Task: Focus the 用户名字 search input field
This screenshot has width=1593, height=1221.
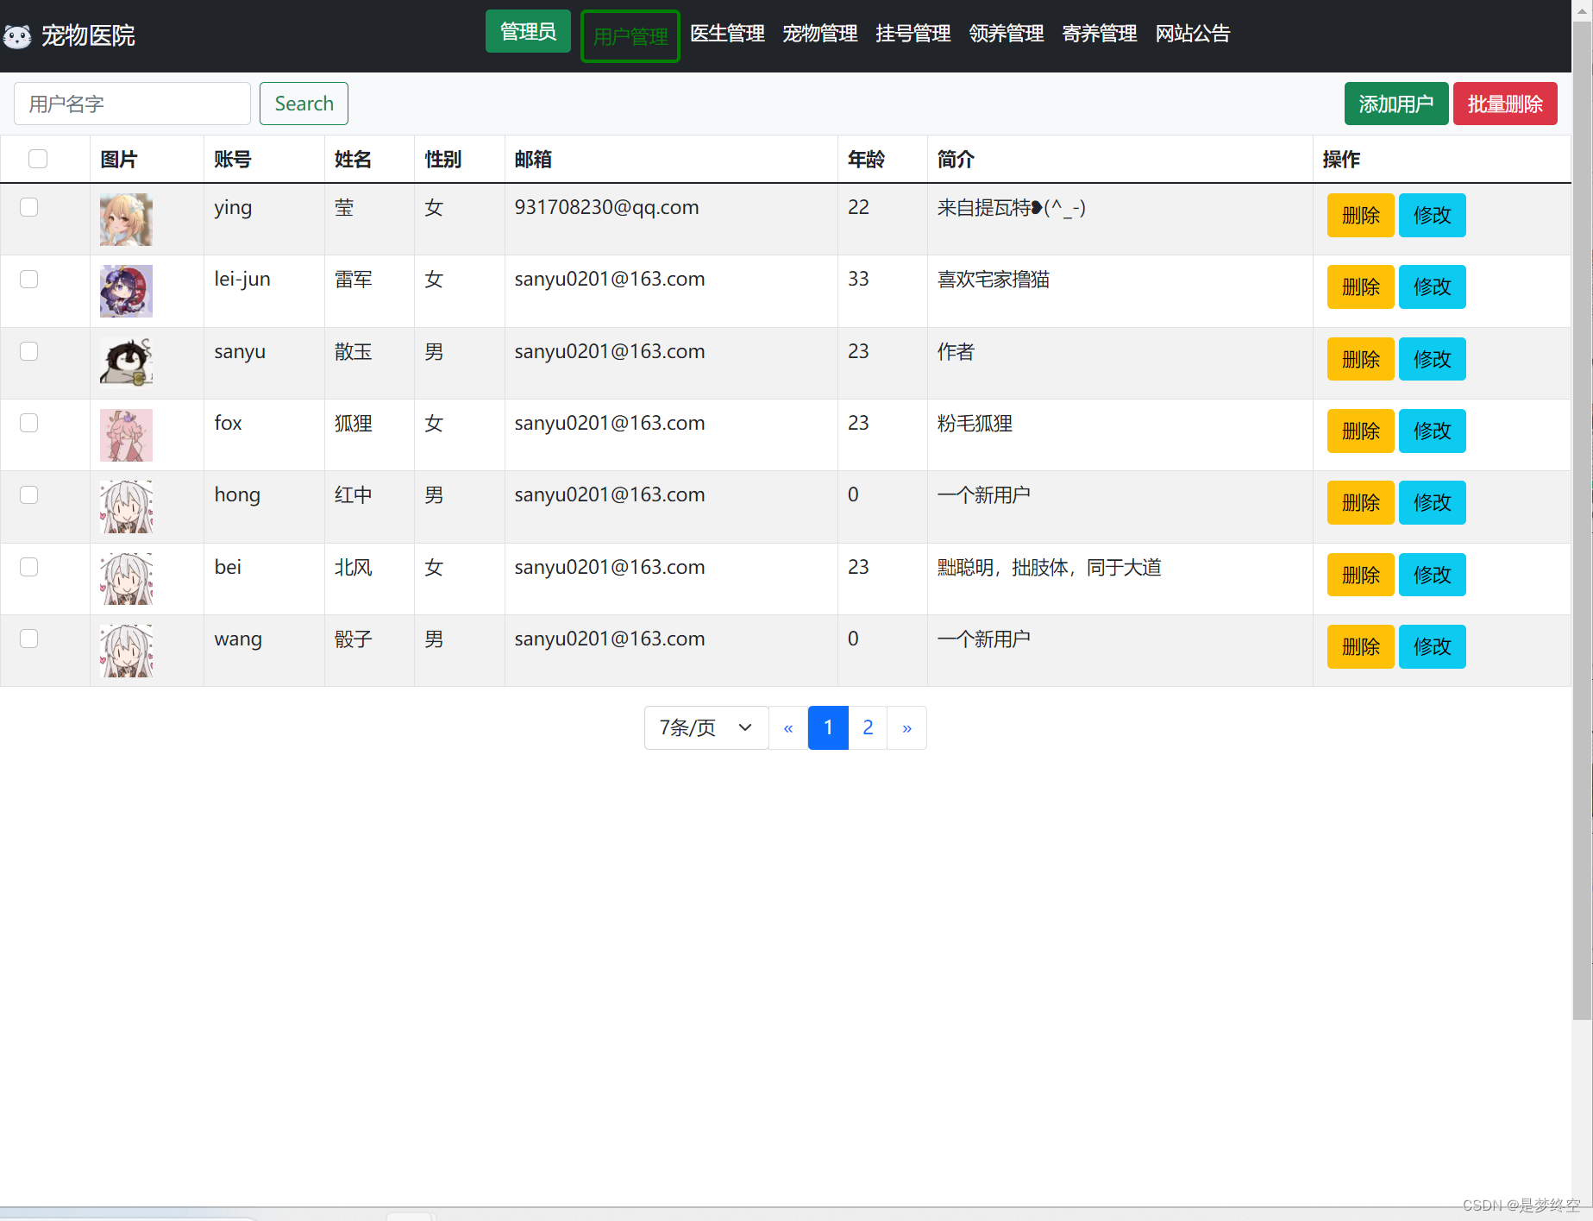Action: coord(132,104)
